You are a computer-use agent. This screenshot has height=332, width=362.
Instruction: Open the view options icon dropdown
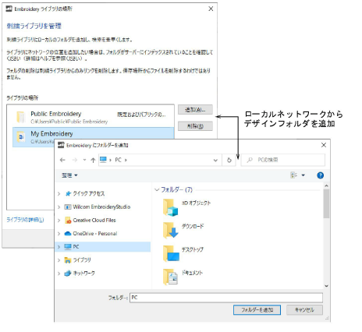click(297, 175)
